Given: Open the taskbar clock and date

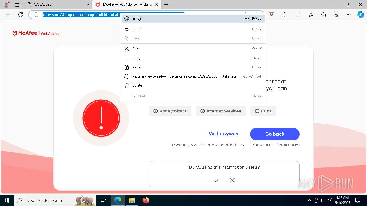Looking at the screenshot, I should click(x=342, y=200).
